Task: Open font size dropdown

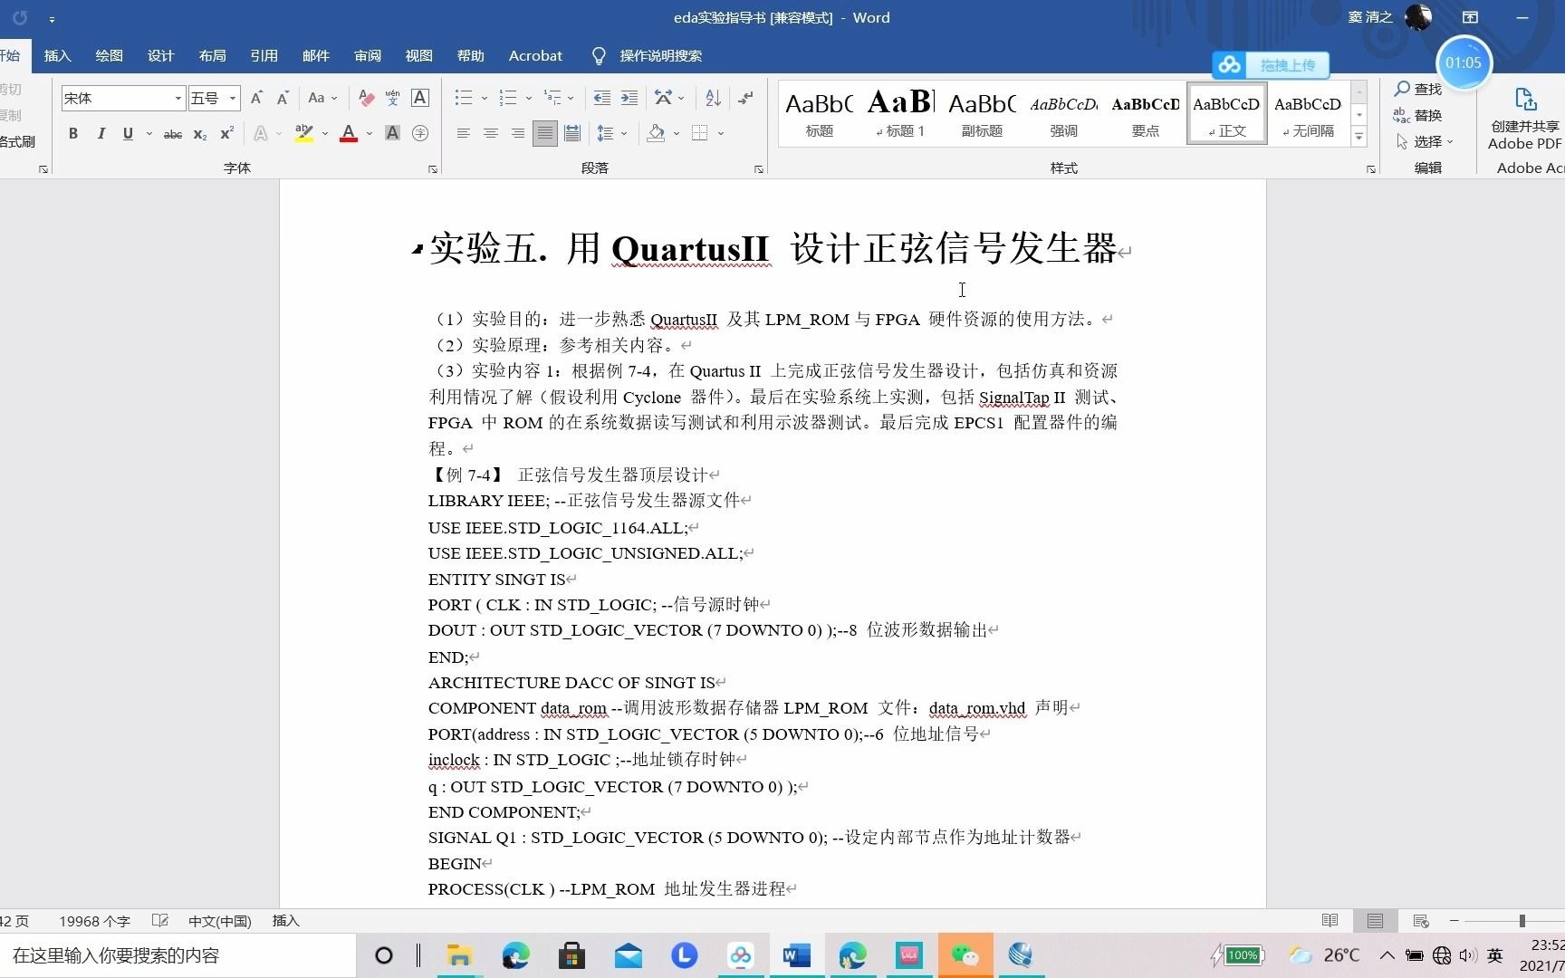Action: coord(233,98)
